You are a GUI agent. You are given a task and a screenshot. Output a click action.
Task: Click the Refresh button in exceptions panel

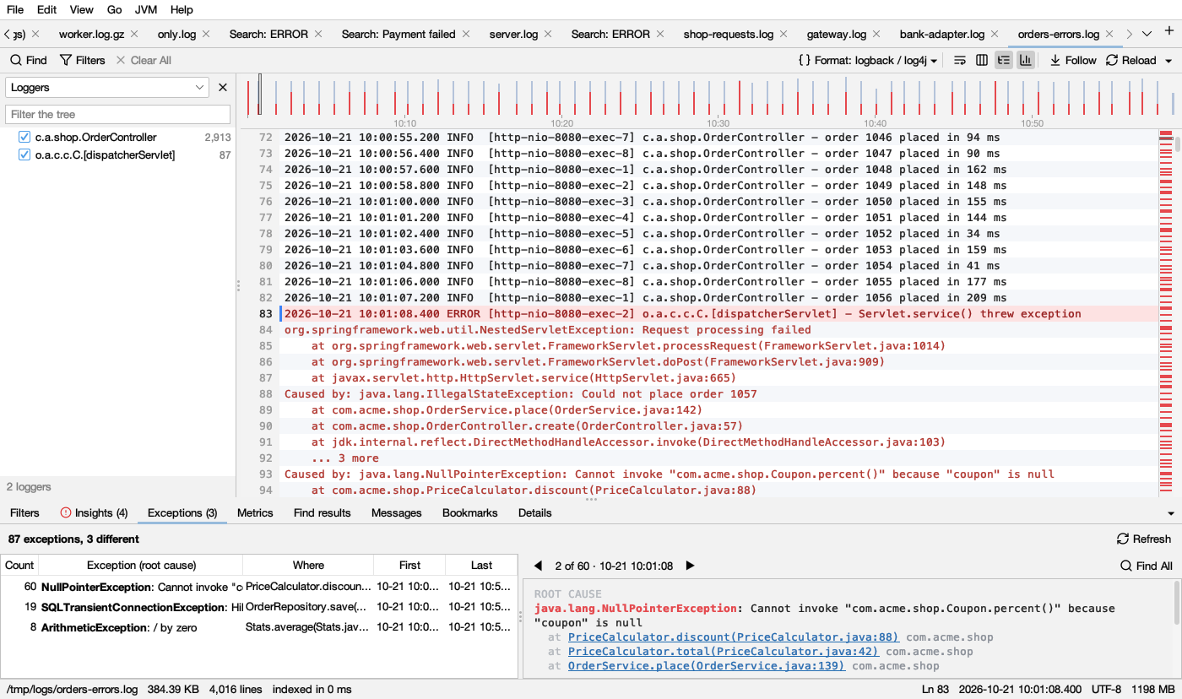pos(1144,539)
